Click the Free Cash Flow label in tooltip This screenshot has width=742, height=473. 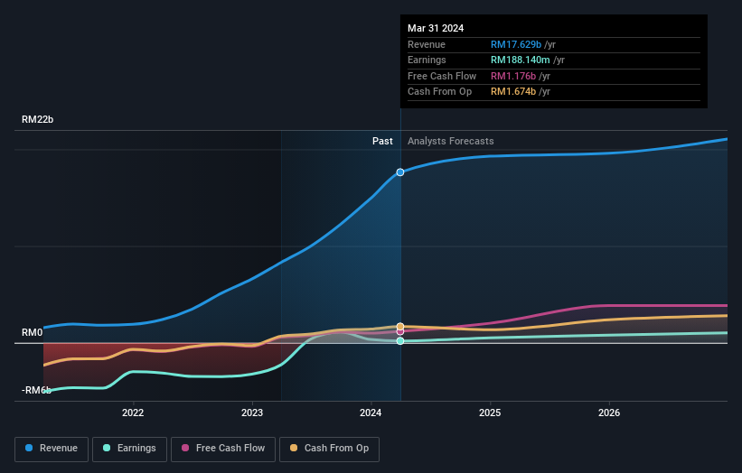click(442, 76)
